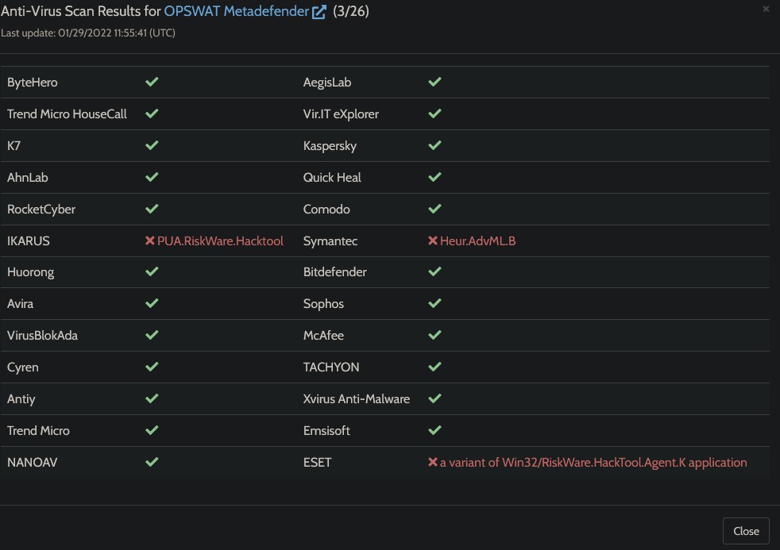This screenshot has height=550, width=780.
Task: Click the green checkmark next to Sophos
Action: pyautogui.click(x=434, y=304)
